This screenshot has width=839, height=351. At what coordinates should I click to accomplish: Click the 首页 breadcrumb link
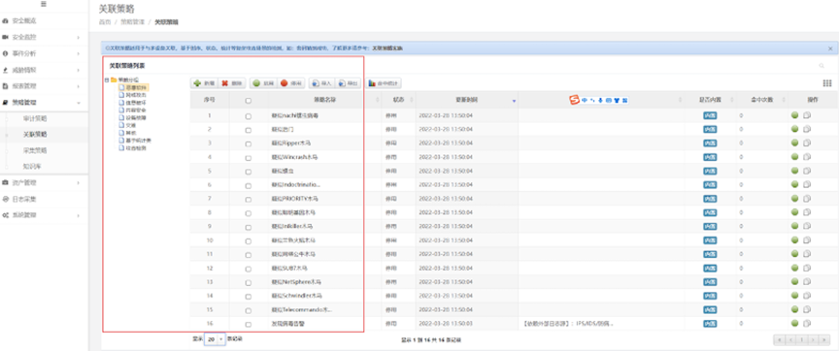coord(105,22)
